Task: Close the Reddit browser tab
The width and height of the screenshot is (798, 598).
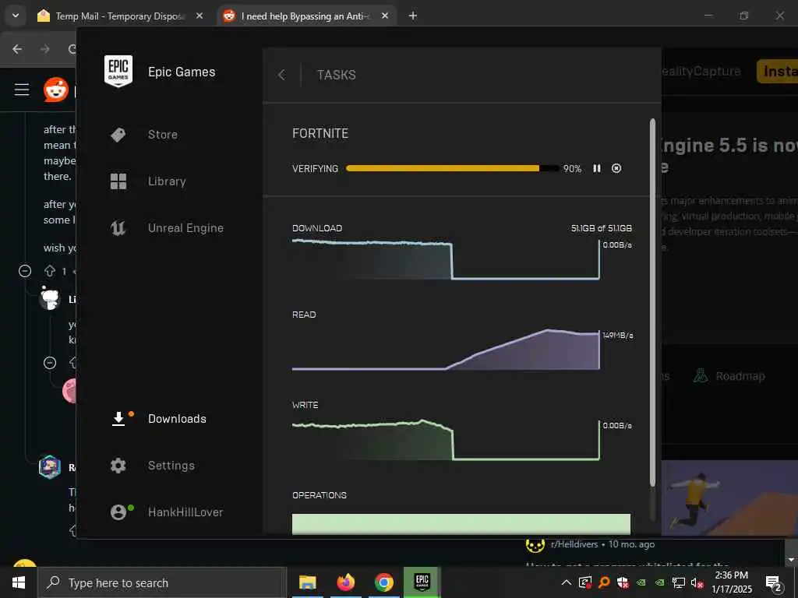Action: [x=385, y=16]
